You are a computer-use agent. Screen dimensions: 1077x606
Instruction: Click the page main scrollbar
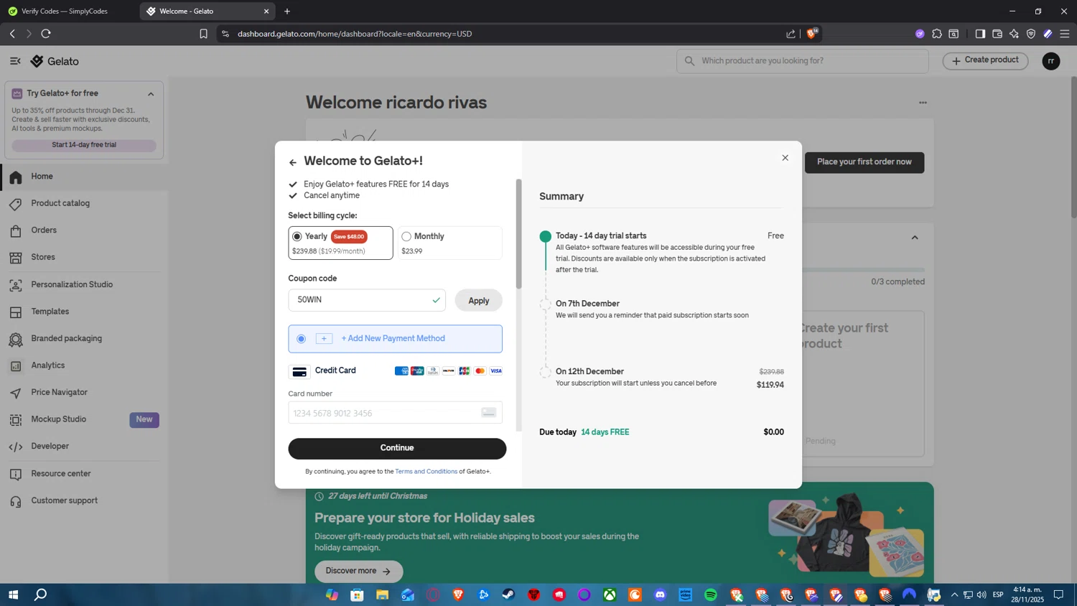[x=1073, y=147]
